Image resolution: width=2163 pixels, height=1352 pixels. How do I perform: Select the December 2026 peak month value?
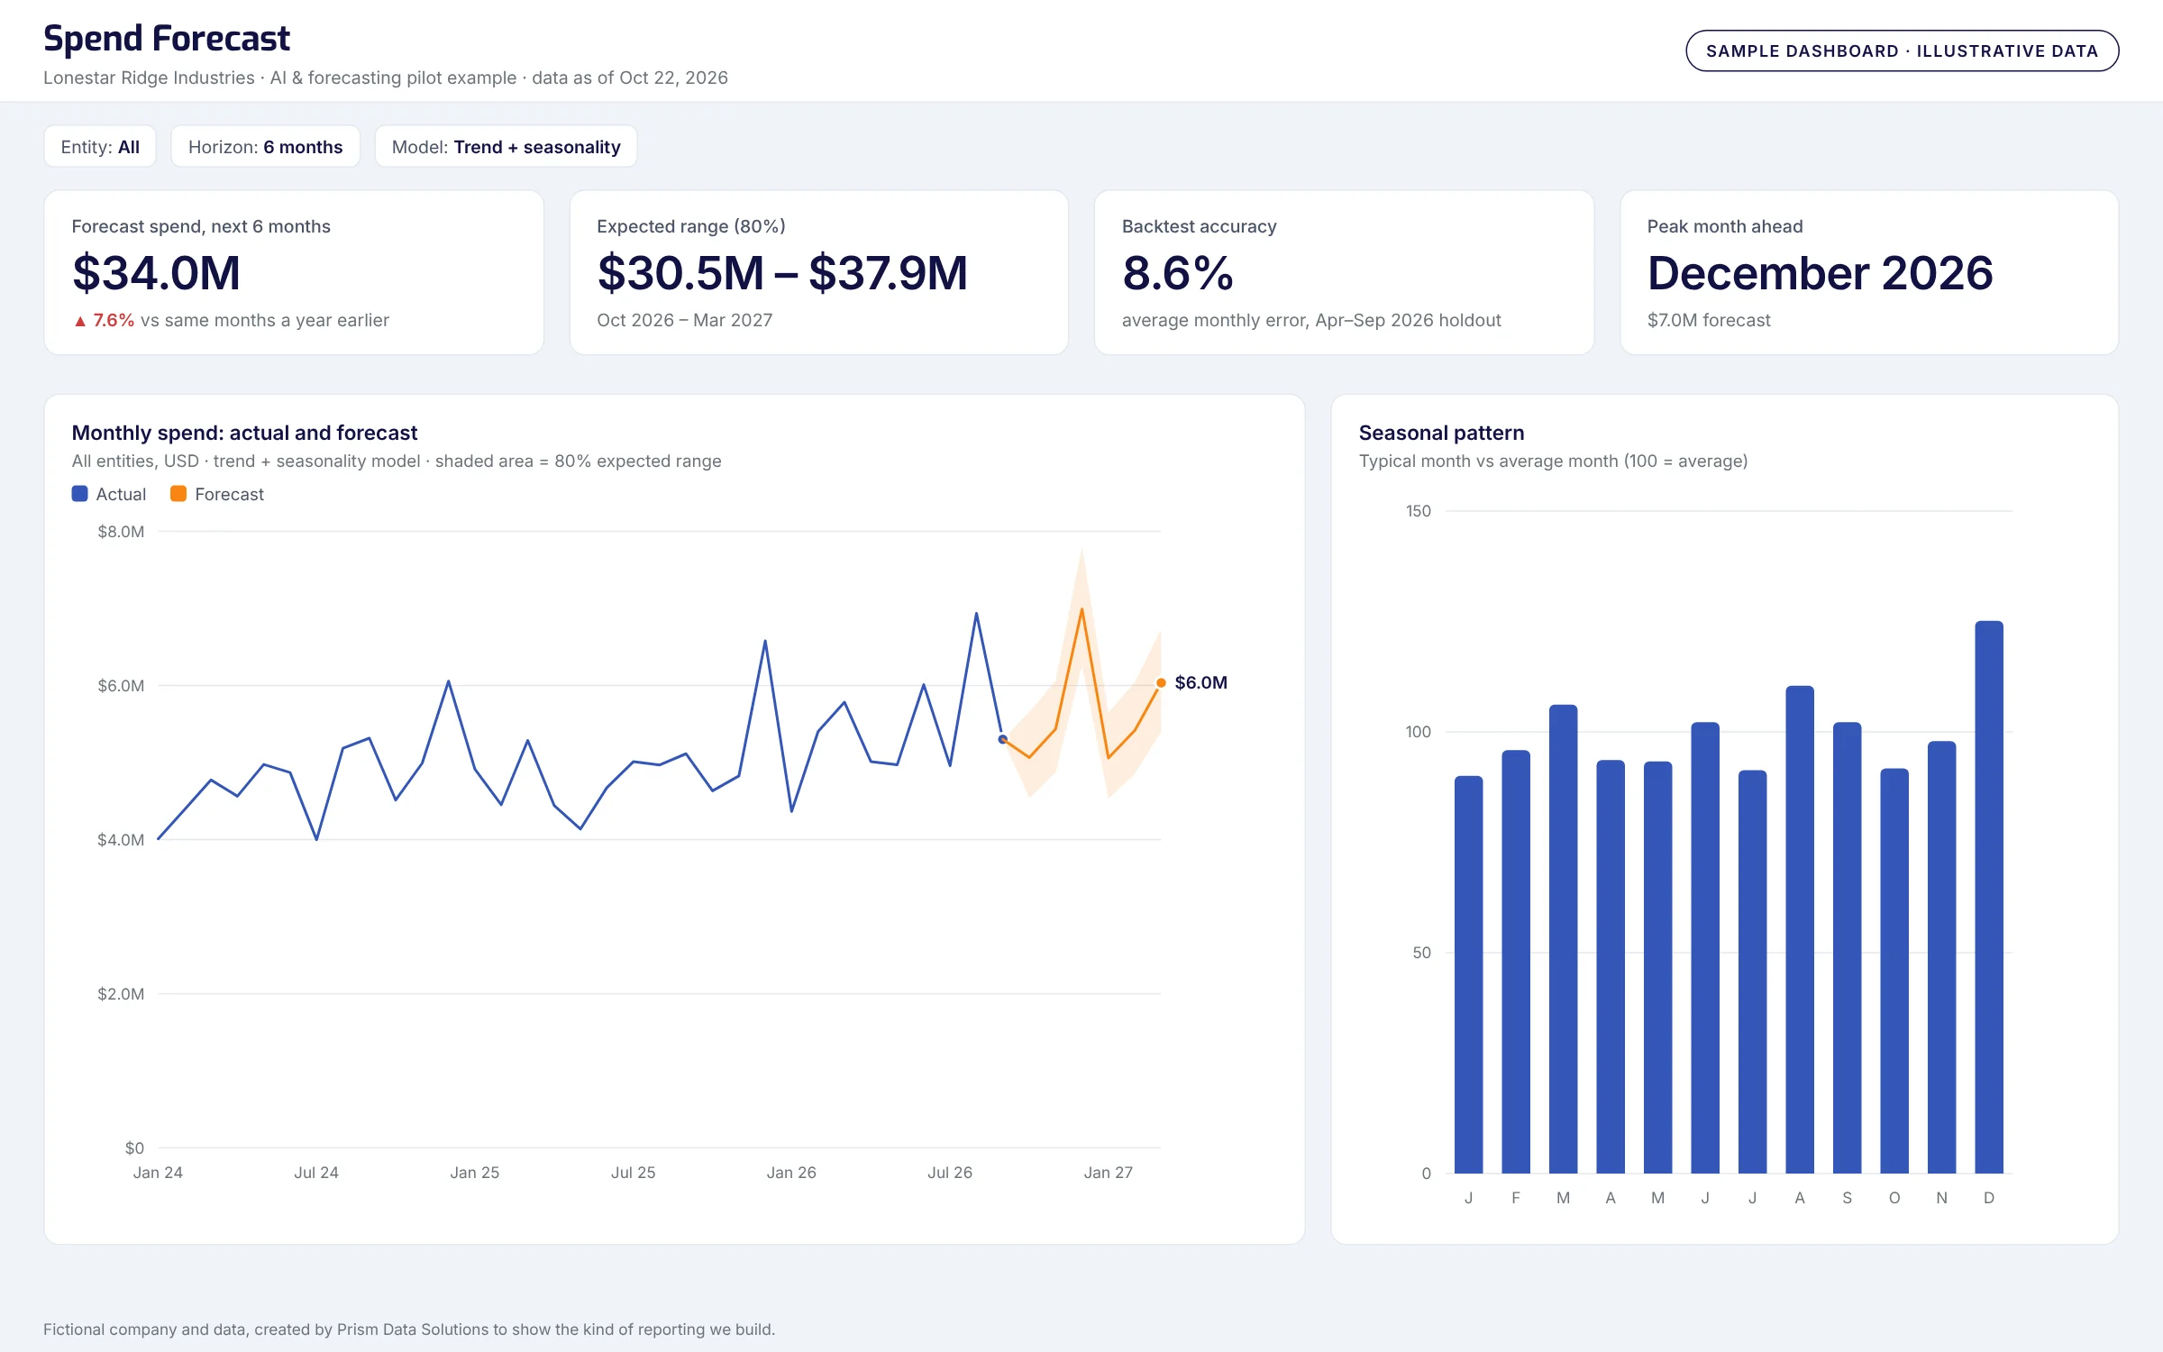click(1820, 273)
